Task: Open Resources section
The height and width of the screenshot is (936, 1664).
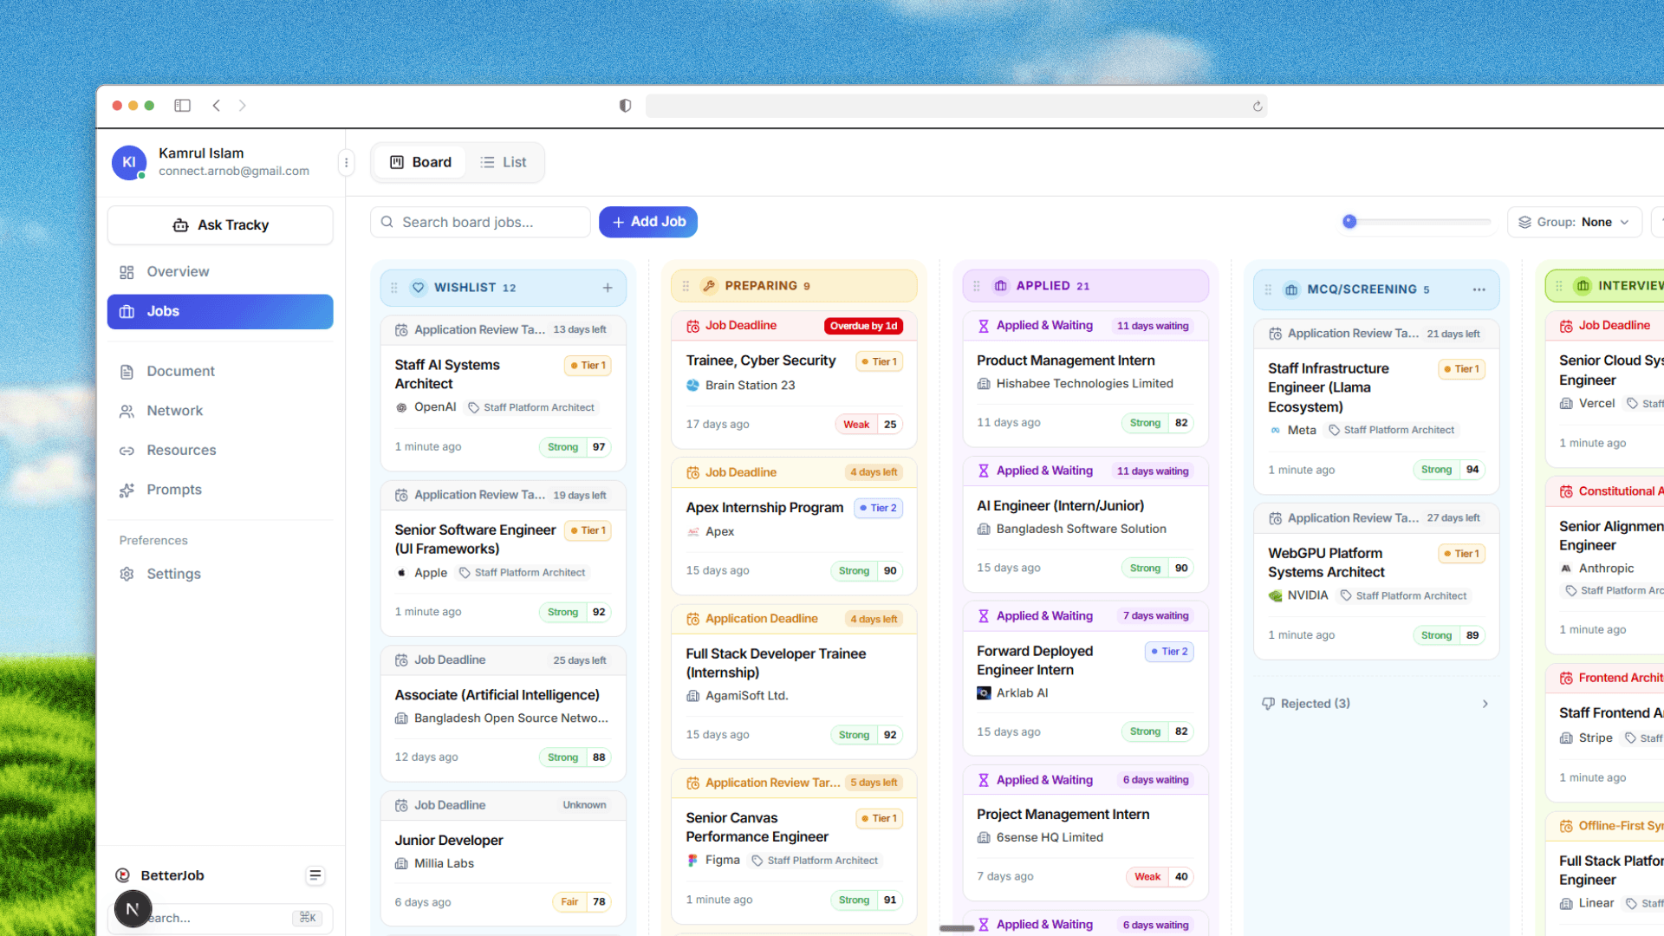Action: (220, 451)
